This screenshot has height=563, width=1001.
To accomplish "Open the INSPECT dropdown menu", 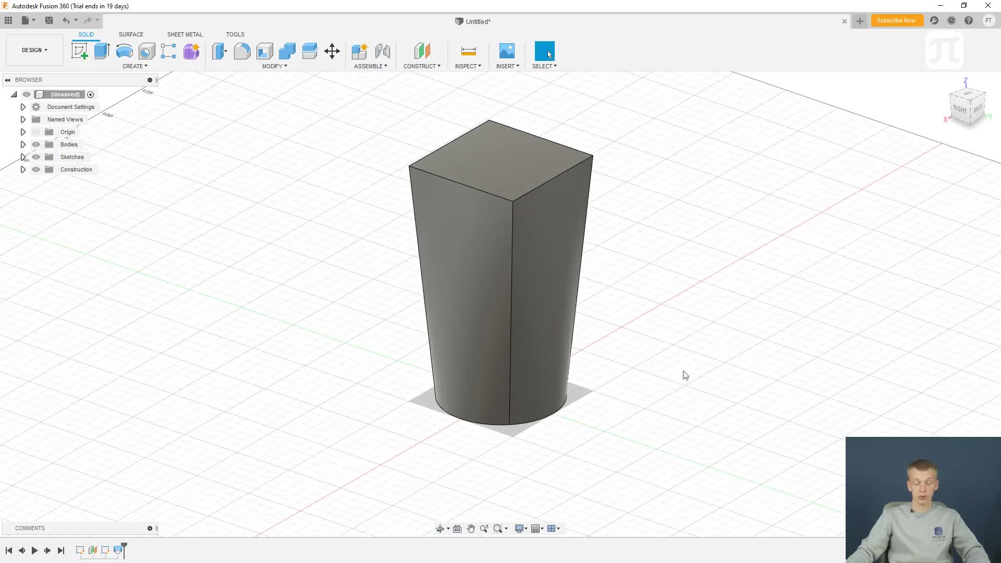I will click(468, 66).
